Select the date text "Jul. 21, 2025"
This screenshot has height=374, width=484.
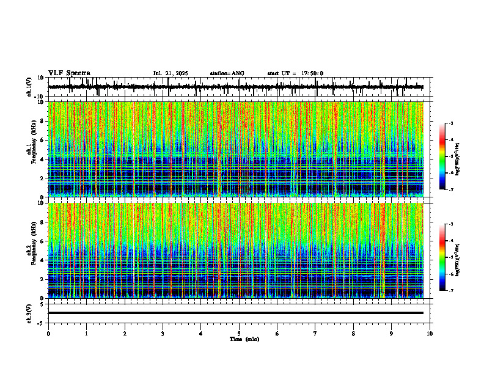tap(170, 73)
